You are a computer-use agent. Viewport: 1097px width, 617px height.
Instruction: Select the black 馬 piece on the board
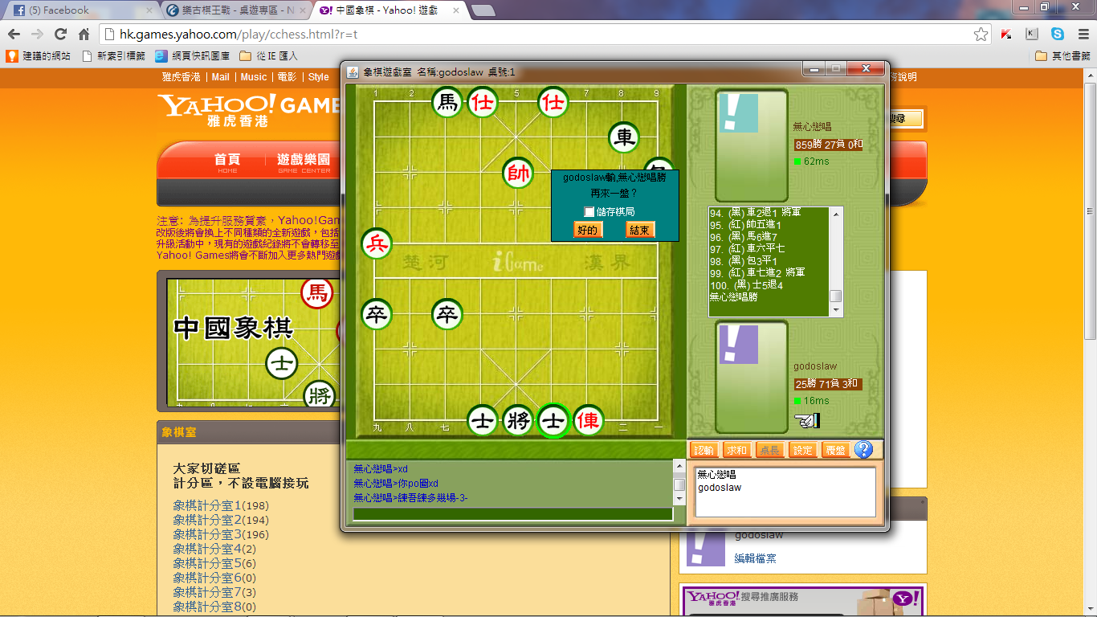(447, 102)
